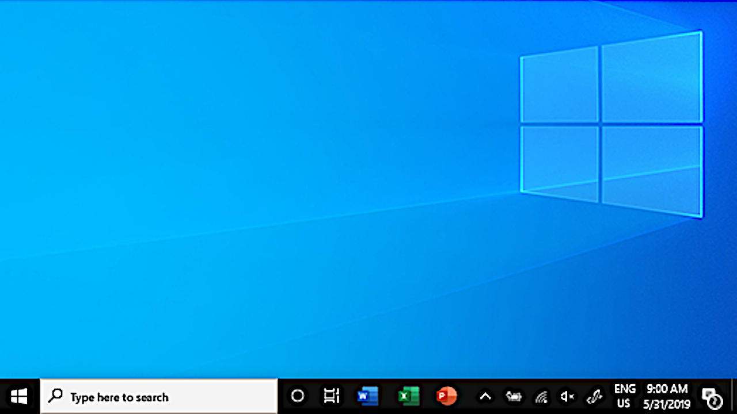Open the Action Center notifications icon
The width and height of the screenshot is (737, 414).
point(712,397)
